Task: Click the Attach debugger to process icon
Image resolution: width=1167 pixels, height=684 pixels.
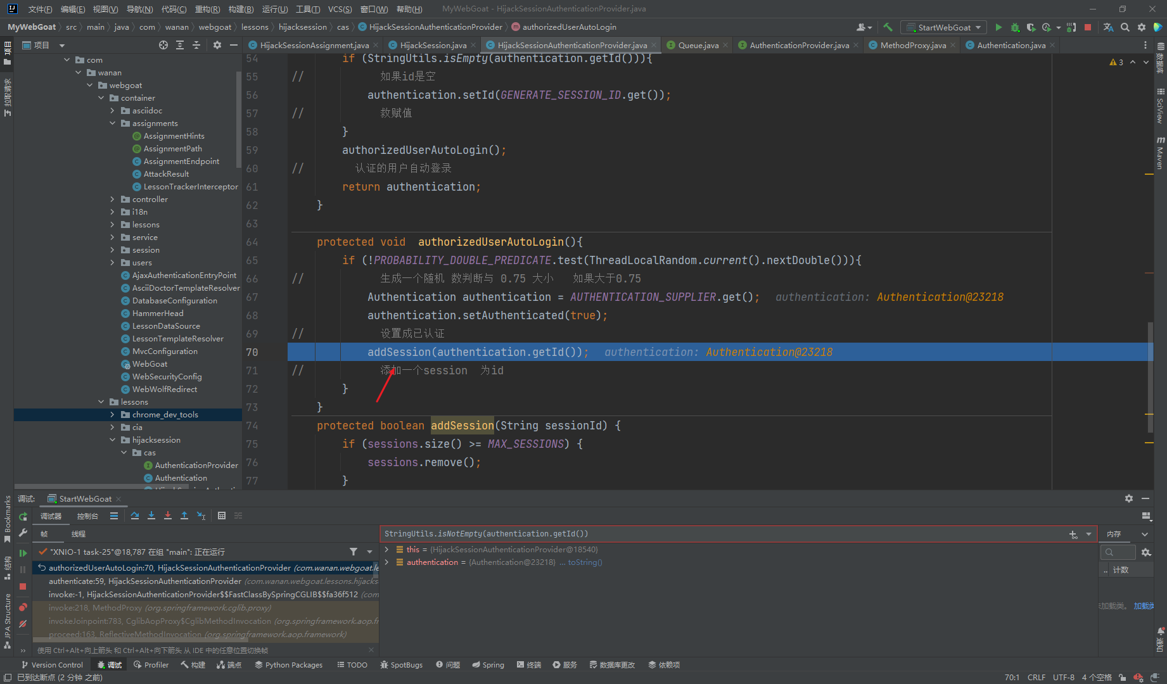Action: tap(1071, 27)
